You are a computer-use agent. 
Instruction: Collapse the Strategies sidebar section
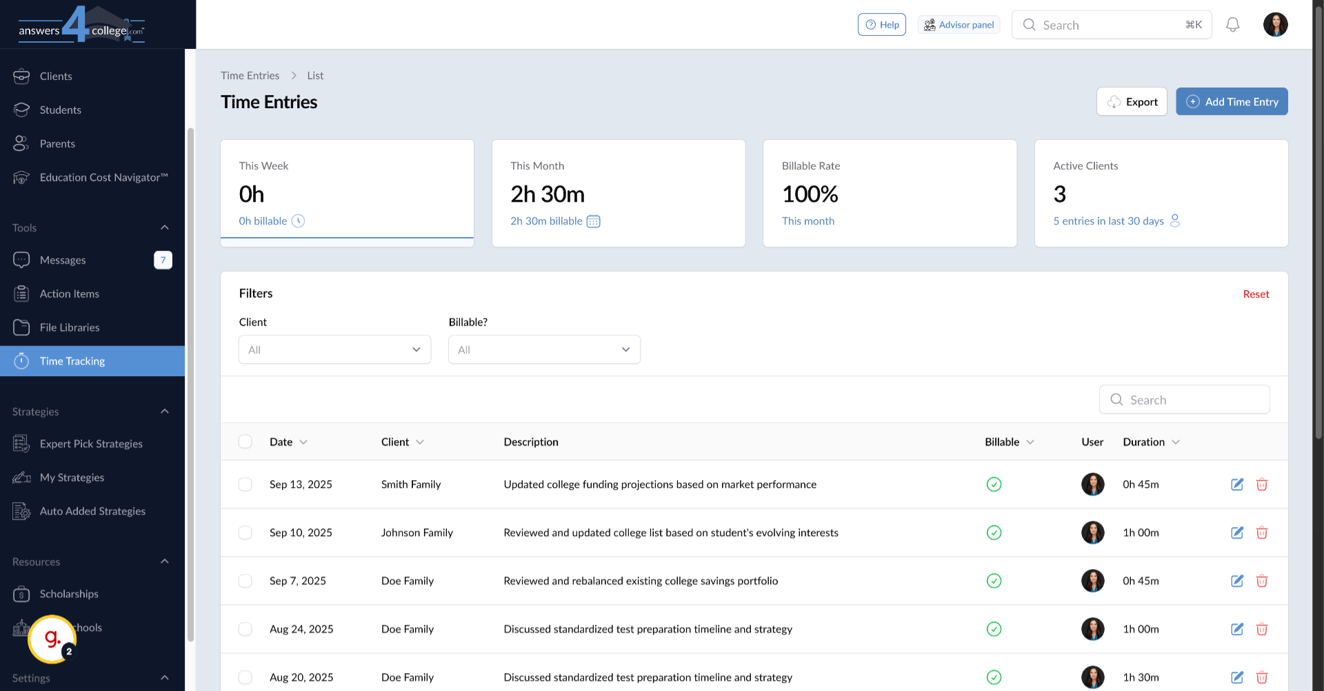click(164, 411)
